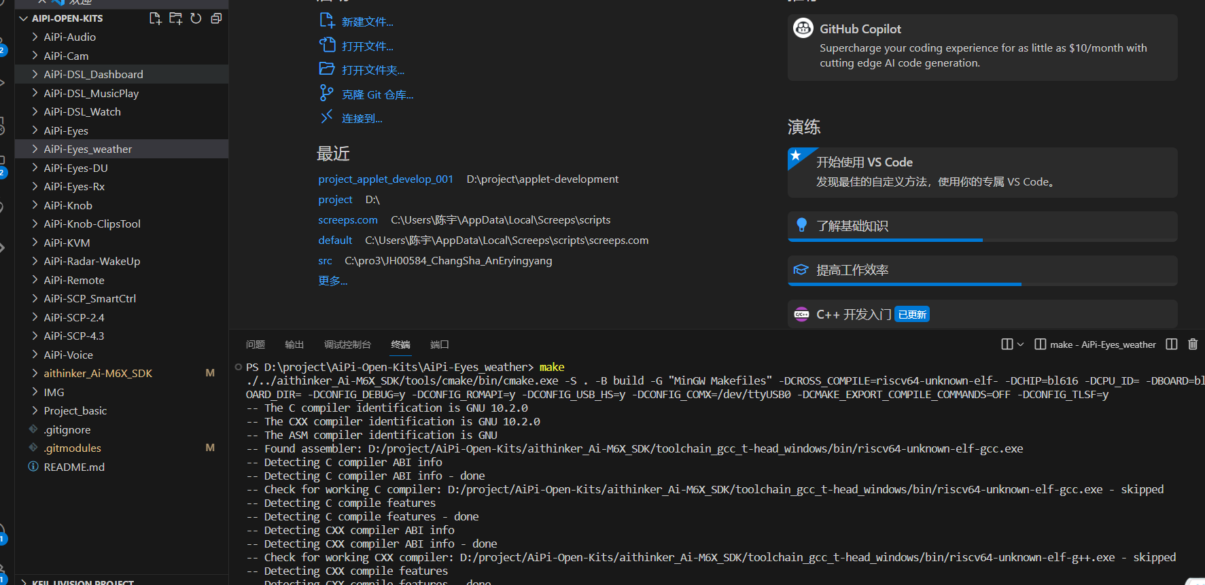Image resolution: width=1205 pixels, height=585 pixels.
Task: Open the launch profile split-pane icon in terminal toolbar
Action: 1007,344
